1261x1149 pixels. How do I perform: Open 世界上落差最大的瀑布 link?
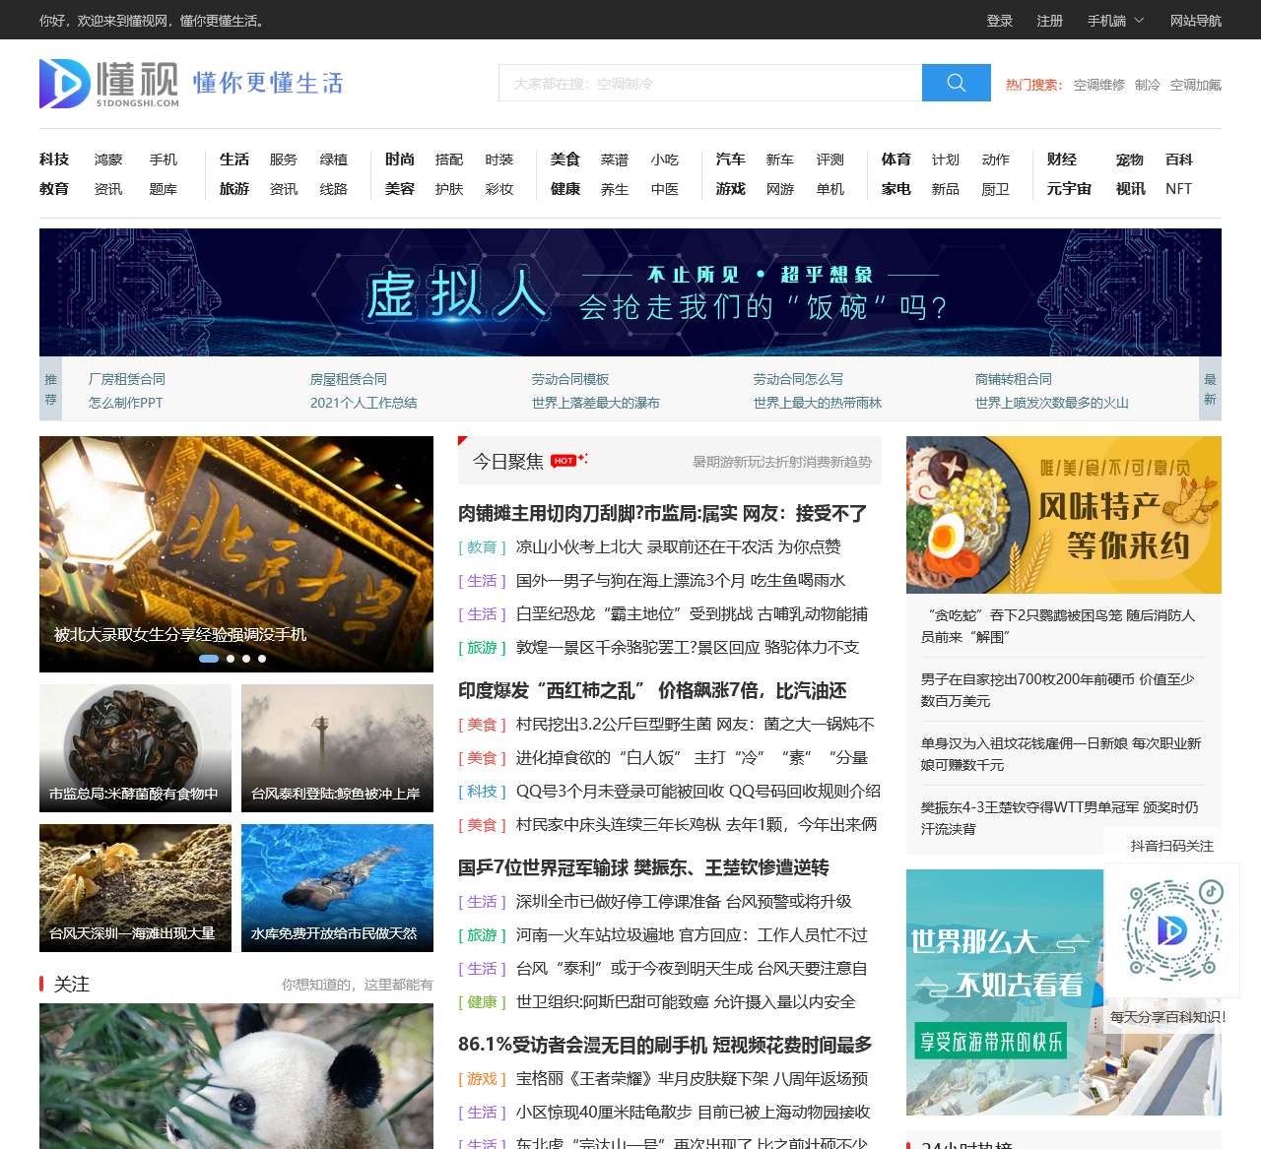click(596, 403)
